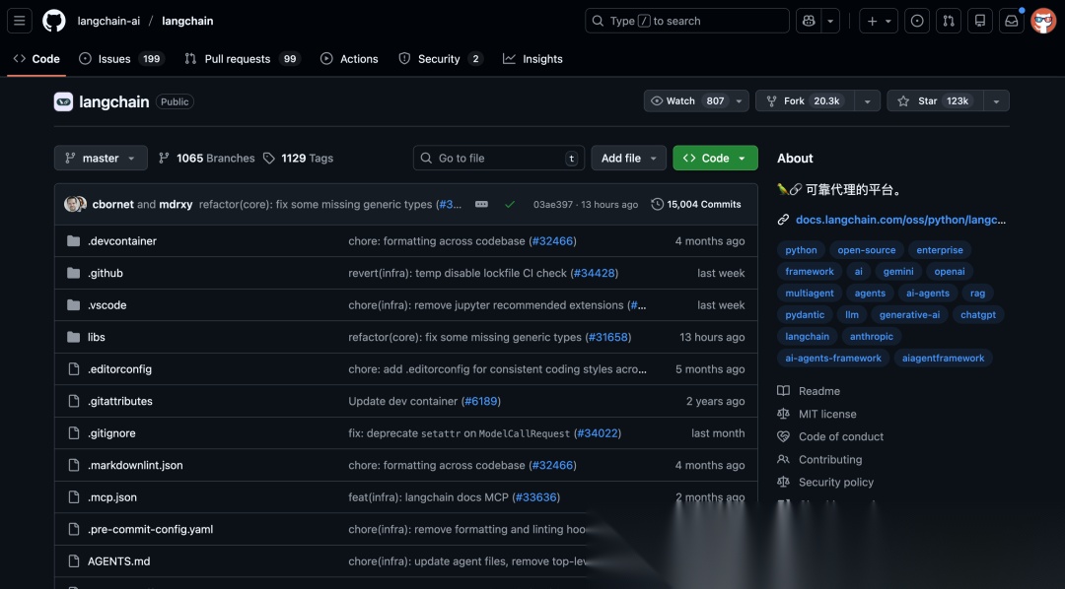The height and width of the screenshot is (589, 1065).
Task: Switch to the Issues tab
Action: [x=121, y=59]
